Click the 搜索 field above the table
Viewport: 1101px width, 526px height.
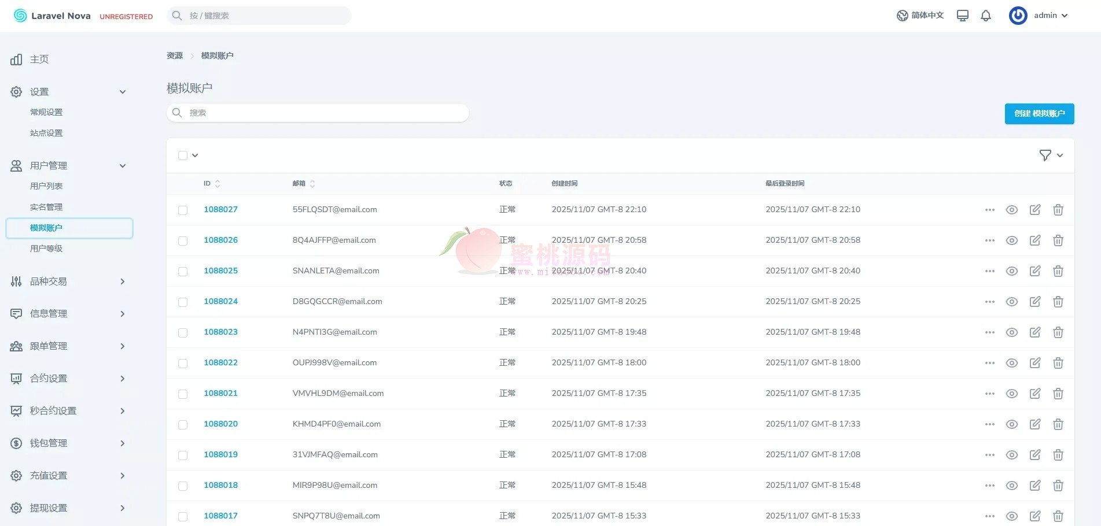(x=318, y=113)
